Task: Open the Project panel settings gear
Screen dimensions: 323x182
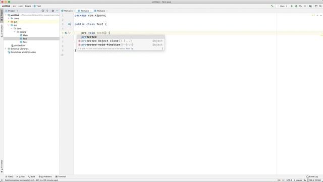Action: point(52,11)
